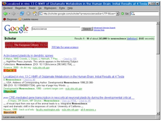Screen dimensions: 162x122
Task: Open ncbi.nlm.nih.gov link under Neuron, 1999
Action: [x=70, y=110]
